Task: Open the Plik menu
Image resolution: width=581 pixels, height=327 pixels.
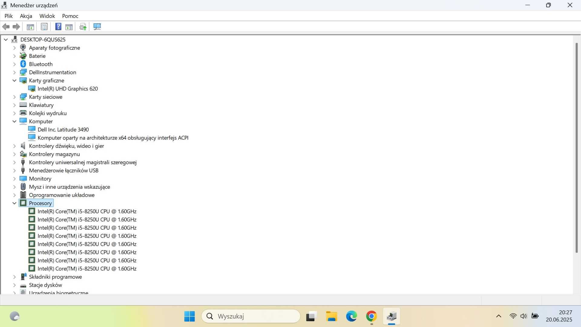Action: pos(8,16)
